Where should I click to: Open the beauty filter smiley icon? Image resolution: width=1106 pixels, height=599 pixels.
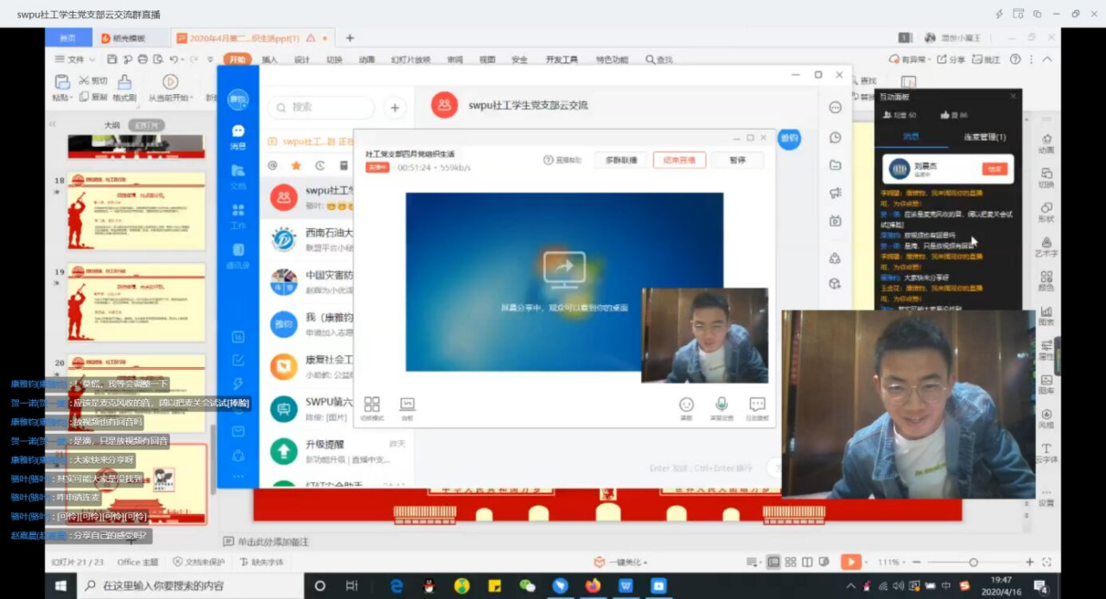(x=686, y=405)
